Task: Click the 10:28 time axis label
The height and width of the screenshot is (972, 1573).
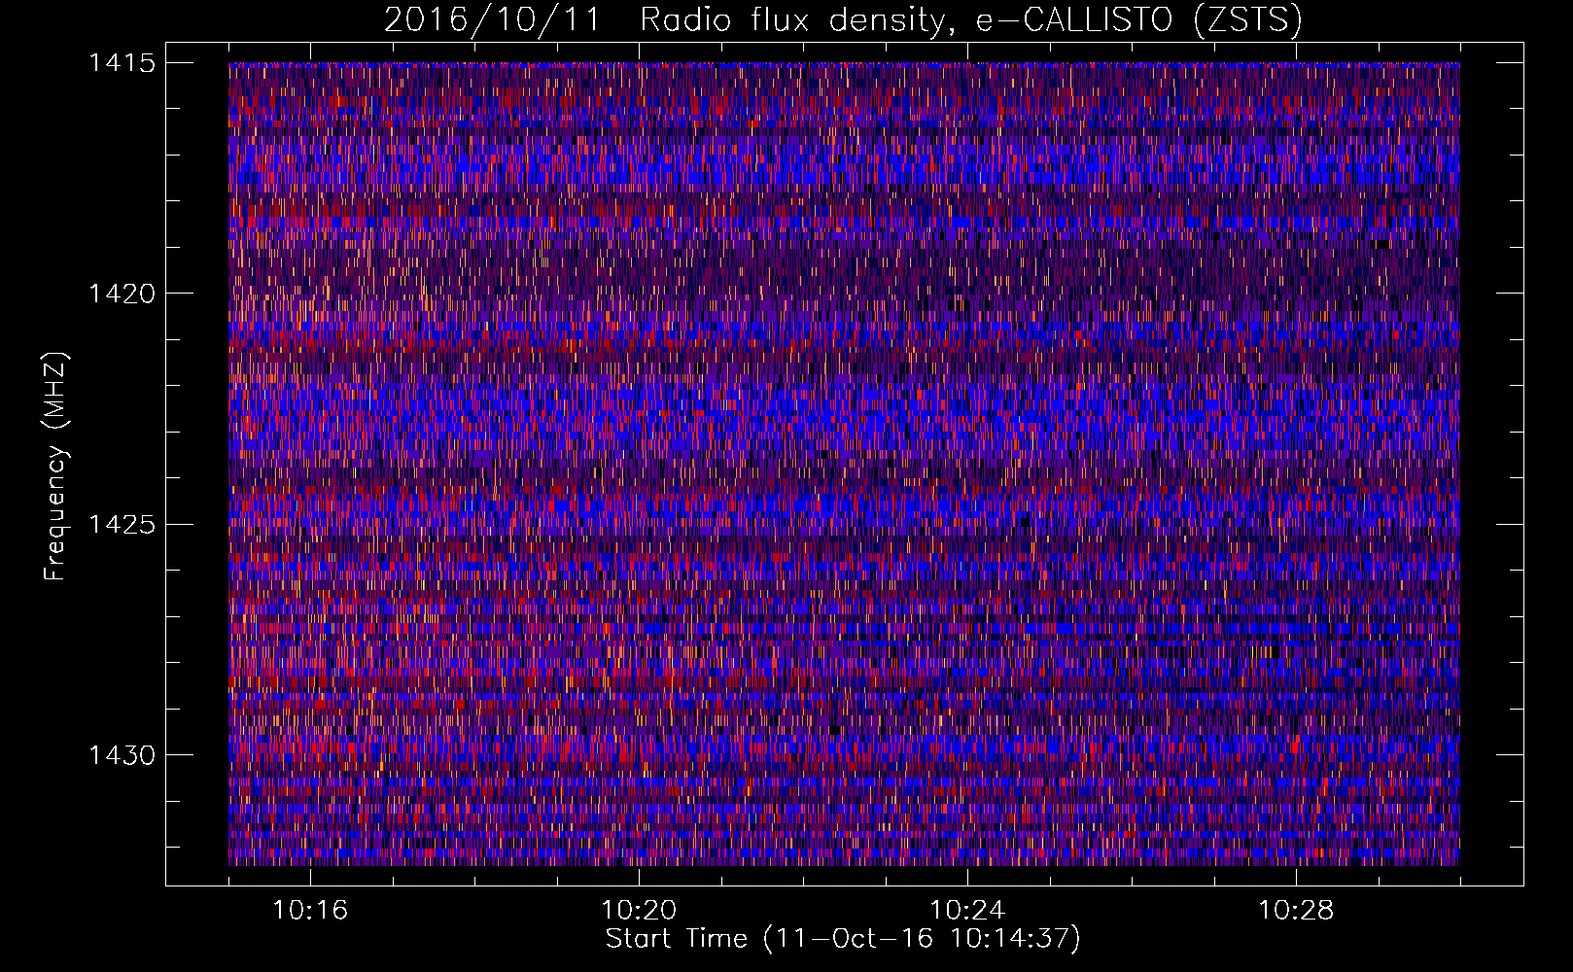Action: click(x=1296, y=911)
